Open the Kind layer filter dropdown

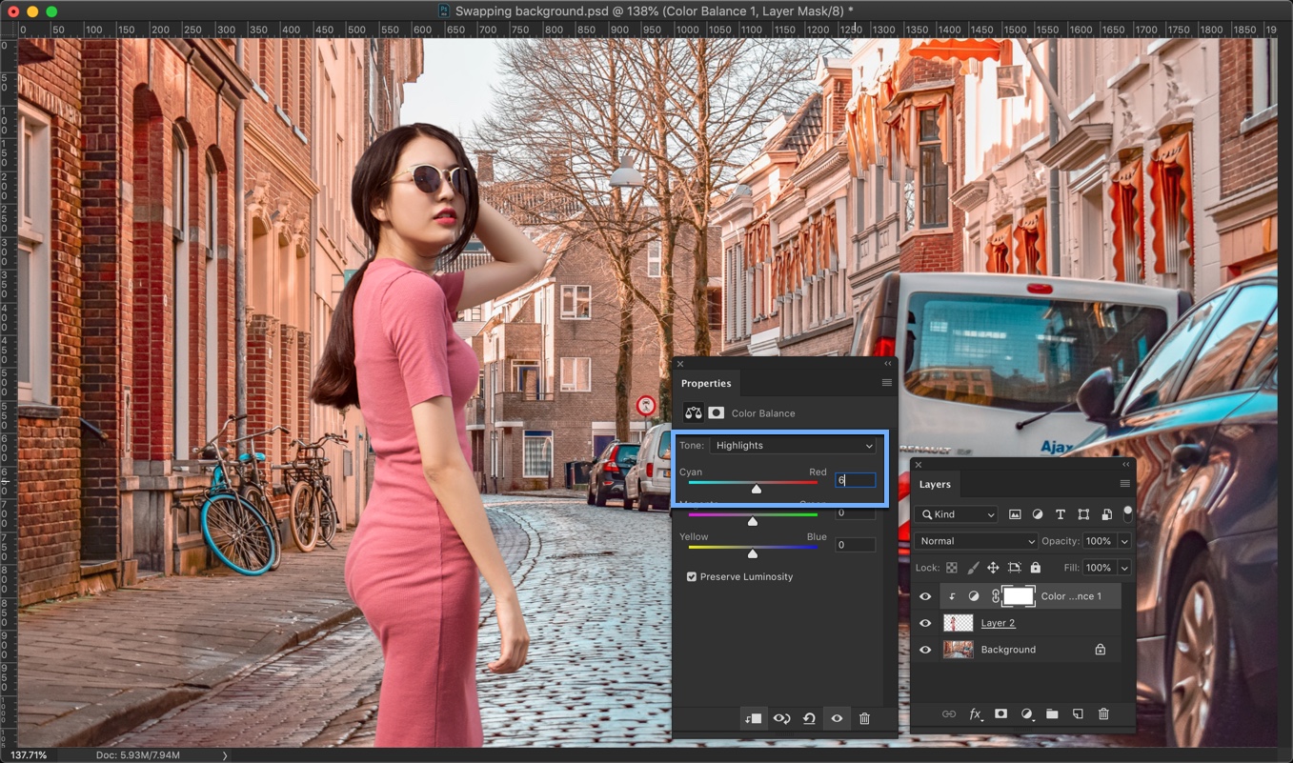click(956, 514)
